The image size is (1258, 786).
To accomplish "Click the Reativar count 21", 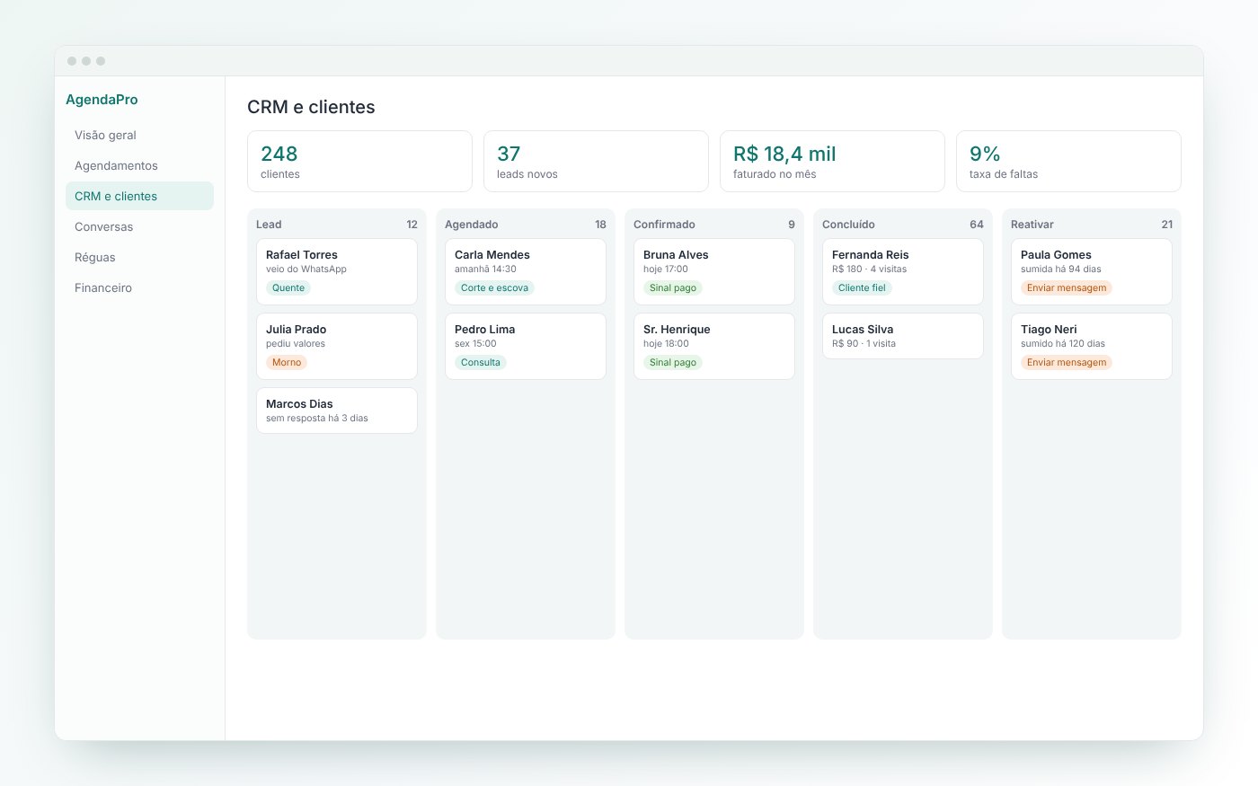I will [x=1166, y=225].
